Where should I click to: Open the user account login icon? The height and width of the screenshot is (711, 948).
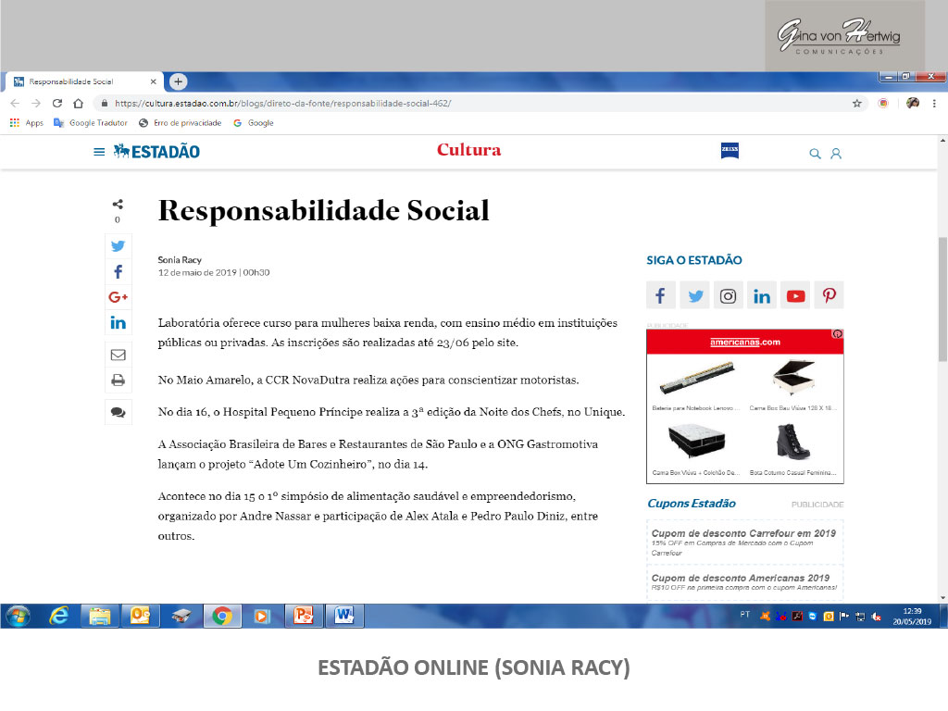pos(836,154)
